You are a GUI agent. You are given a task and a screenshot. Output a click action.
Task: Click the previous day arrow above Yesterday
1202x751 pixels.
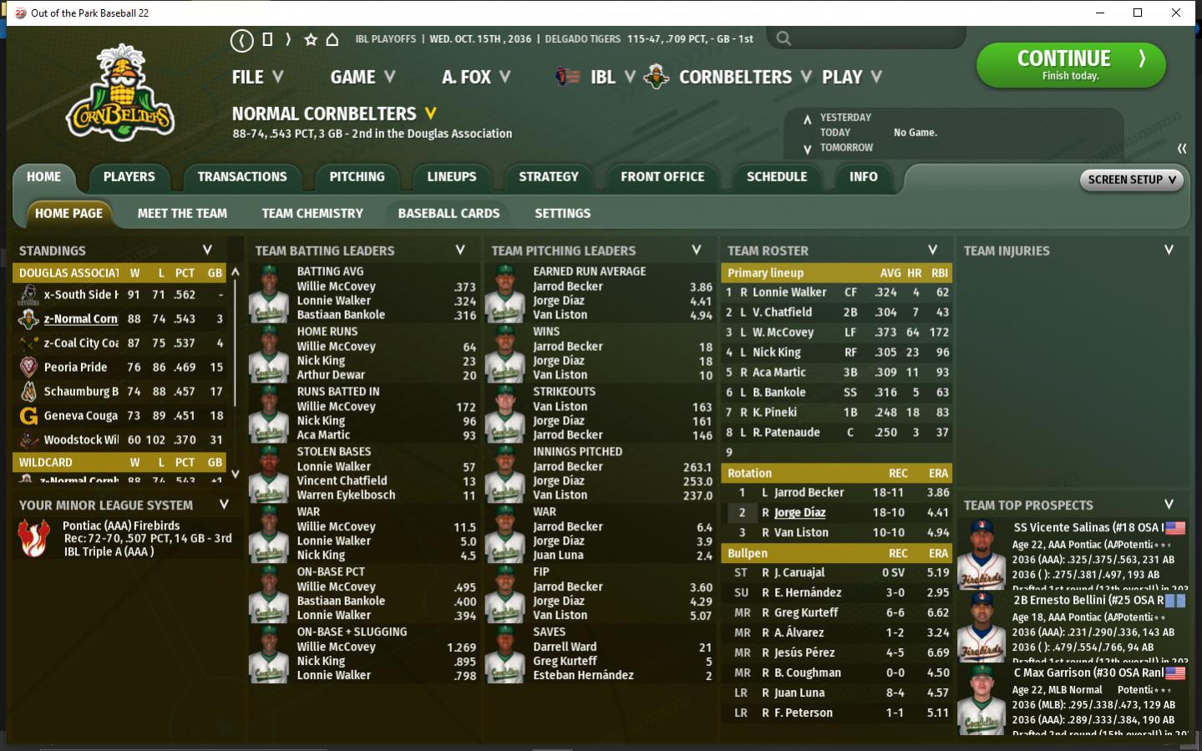point(807,119)
